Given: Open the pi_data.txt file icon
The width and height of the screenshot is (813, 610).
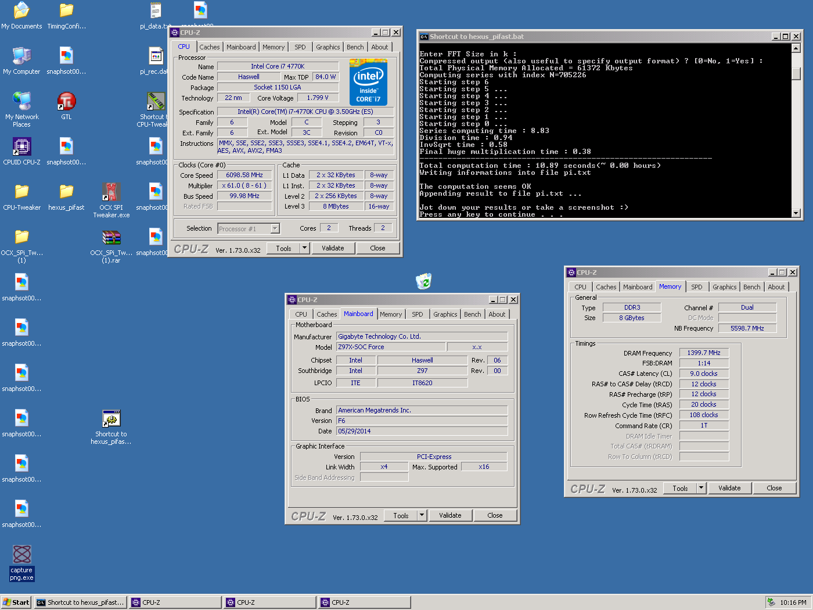Looking at the screenshot, I should tap(156, 16).
